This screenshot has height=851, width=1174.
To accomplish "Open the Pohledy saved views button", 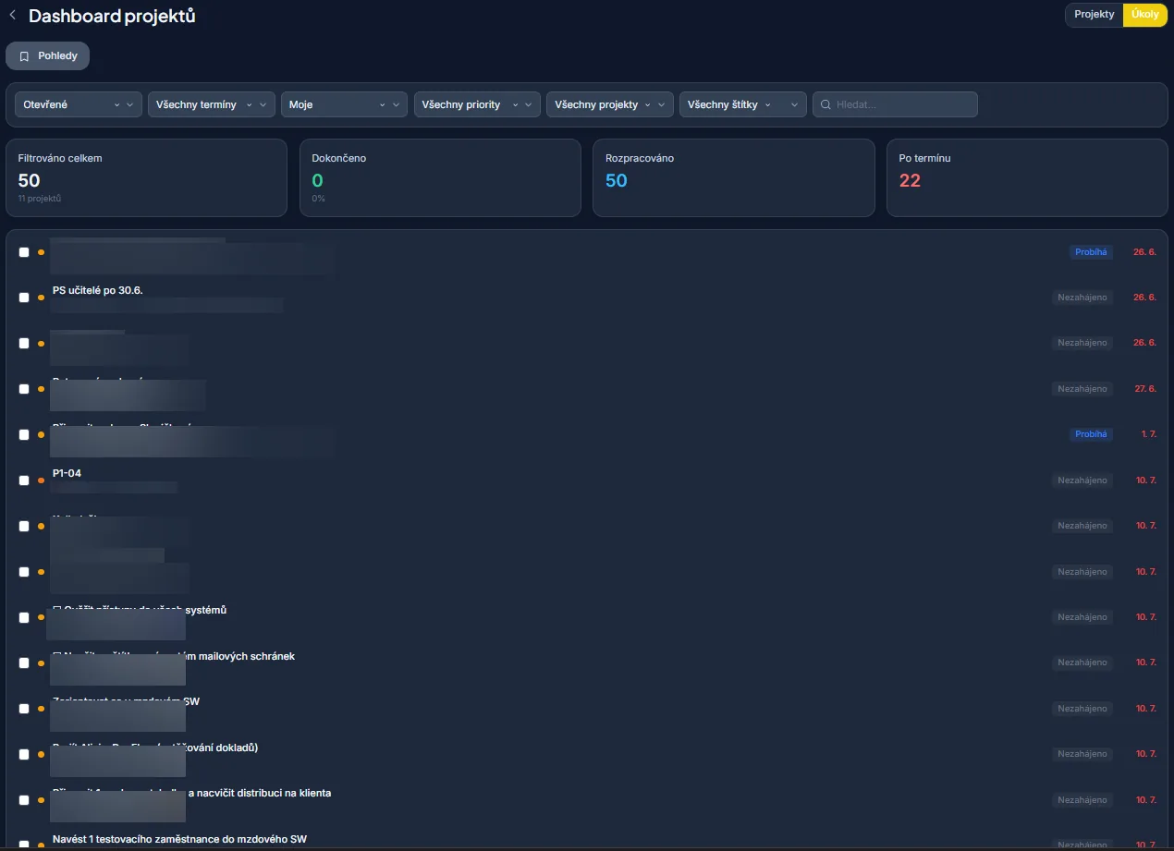I will point(48,55).
